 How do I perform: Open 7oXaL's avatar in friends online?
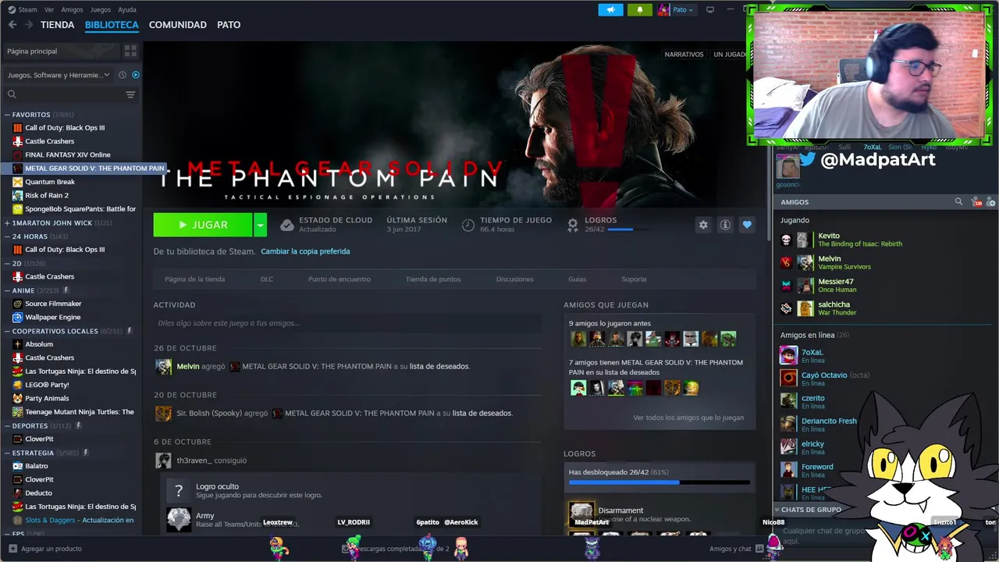788,355
